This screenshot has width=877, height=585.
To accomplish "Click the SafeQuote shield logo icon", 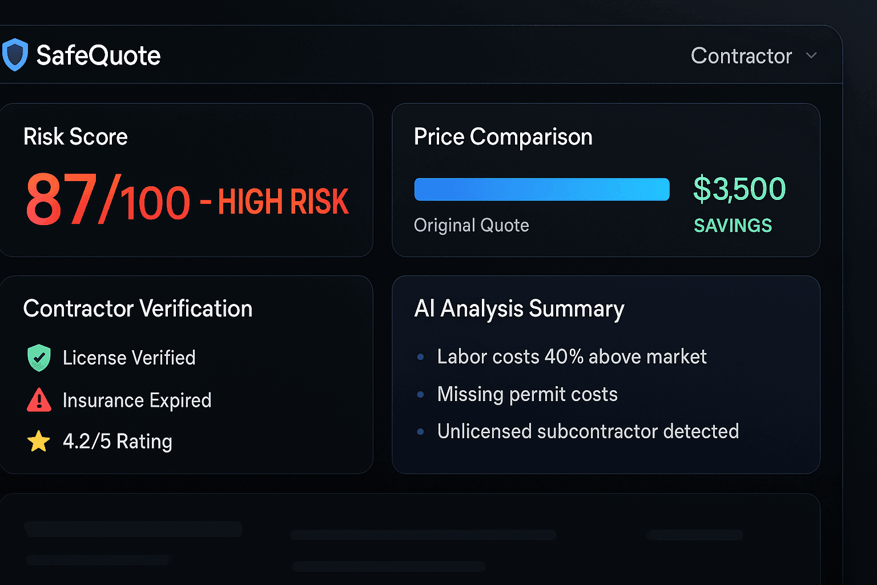I will coord(15,54).
